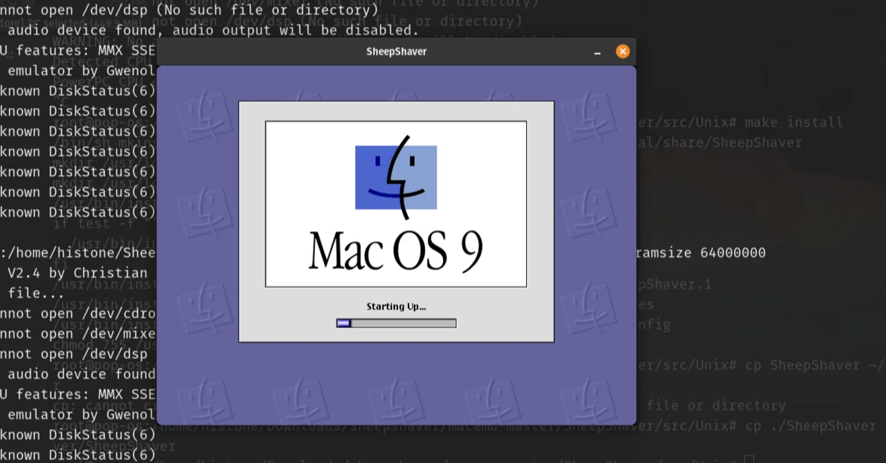Click the Starting Up... label
The height and width of the screenshot is (463, 886).
click(396, 307)
